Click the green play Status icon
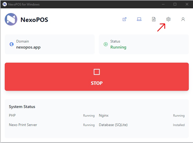The height and width of the screenshot is (143, 193). 106,44
